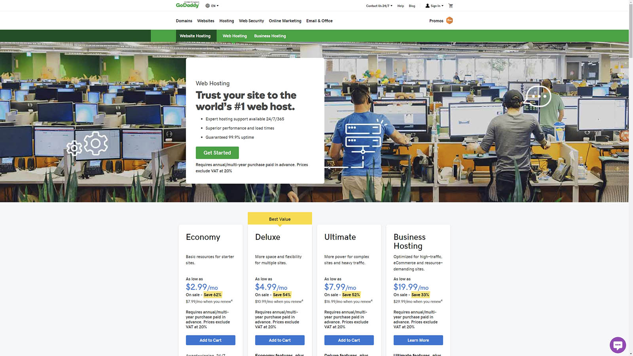Screen dimensions: 633x356
Task: Click the $7.99/mo price
Action: [340, 287]
